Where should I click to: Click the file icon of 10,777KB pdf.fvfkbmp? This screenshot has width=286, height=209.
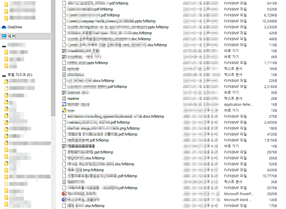click(64, 176)
